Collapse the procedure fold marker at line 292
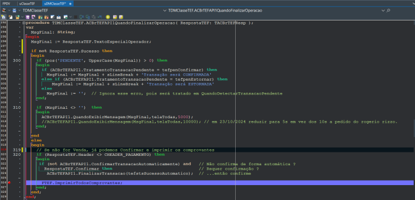The height and width of the screenshot is (200, 415). tap(24, 23)
